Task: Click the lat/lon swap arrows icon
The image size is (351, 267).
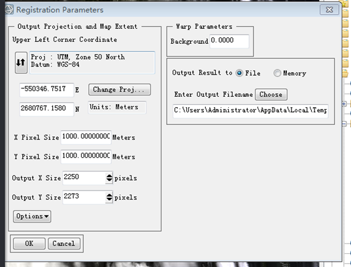Action: click(21, 63)
